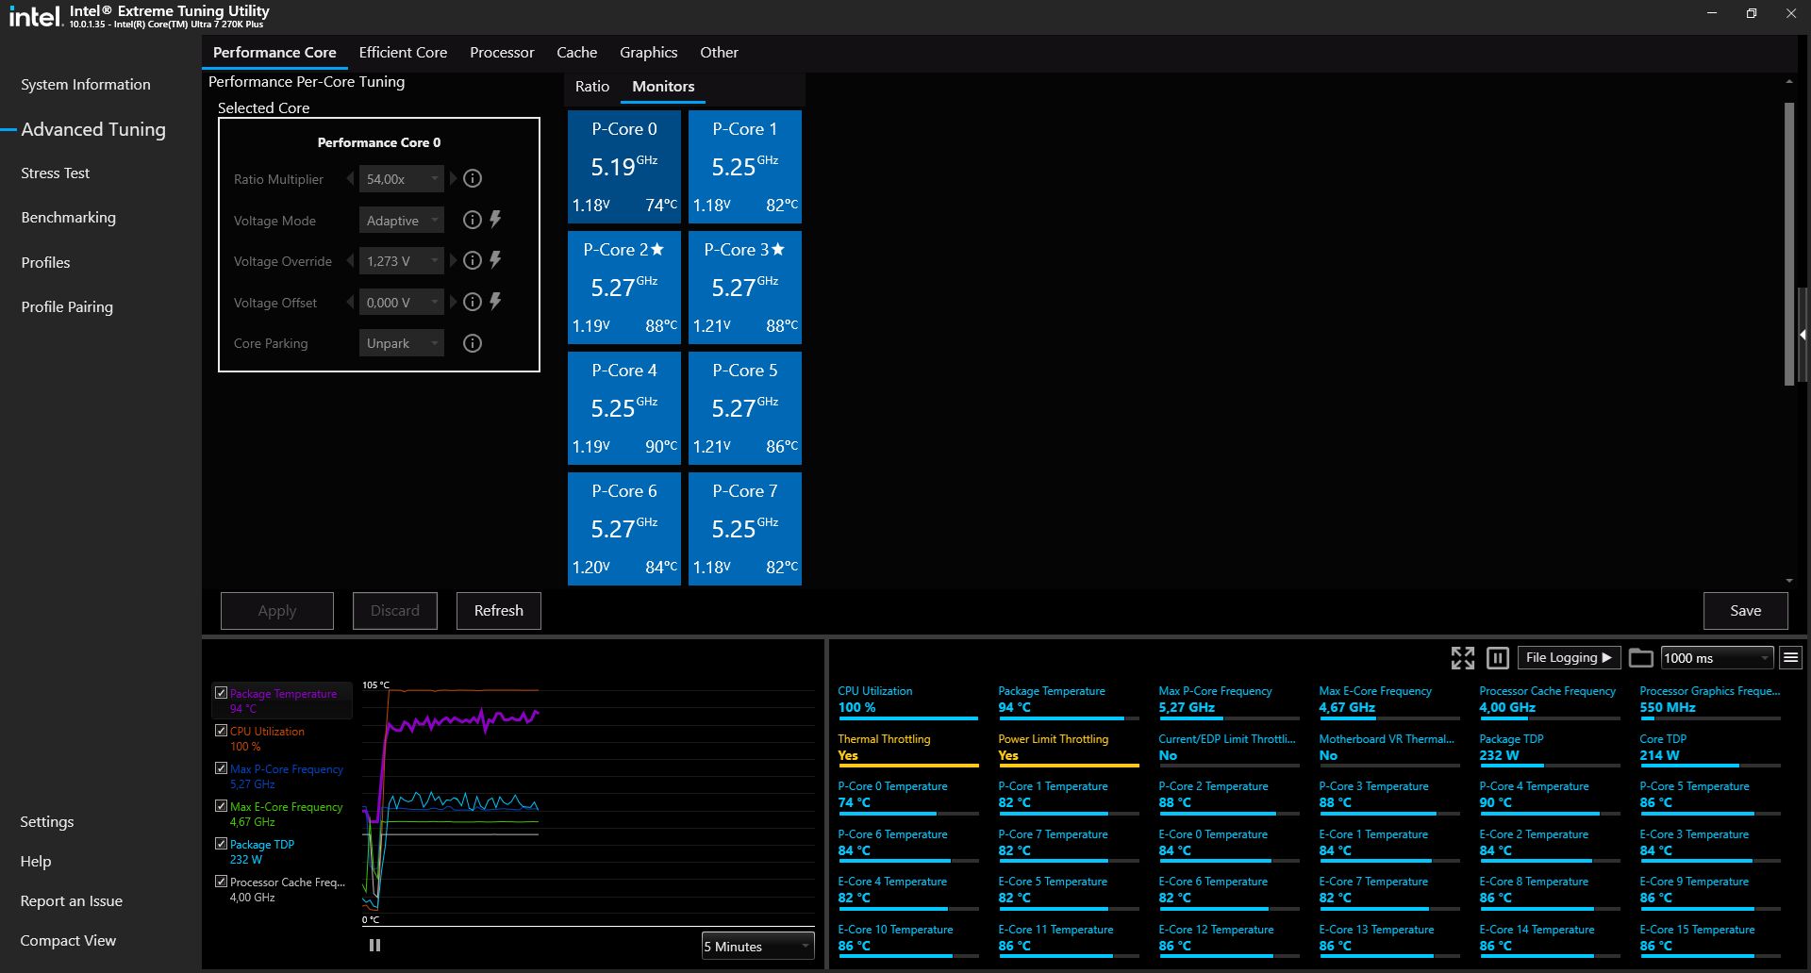Toggle Package TDP graph checkbox

(x=221, y=844)
